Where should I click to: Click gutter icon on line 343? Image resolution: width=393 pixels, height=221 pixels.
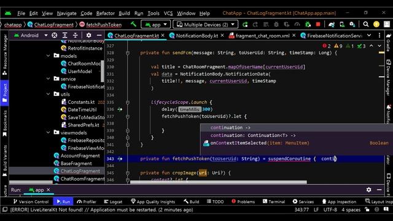120,158
